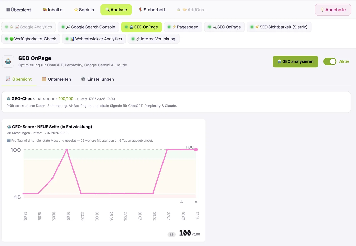This screenshot has height=246, width=356.
Task: Click the magnifier icon on Google Search Console
Action: 68,27
